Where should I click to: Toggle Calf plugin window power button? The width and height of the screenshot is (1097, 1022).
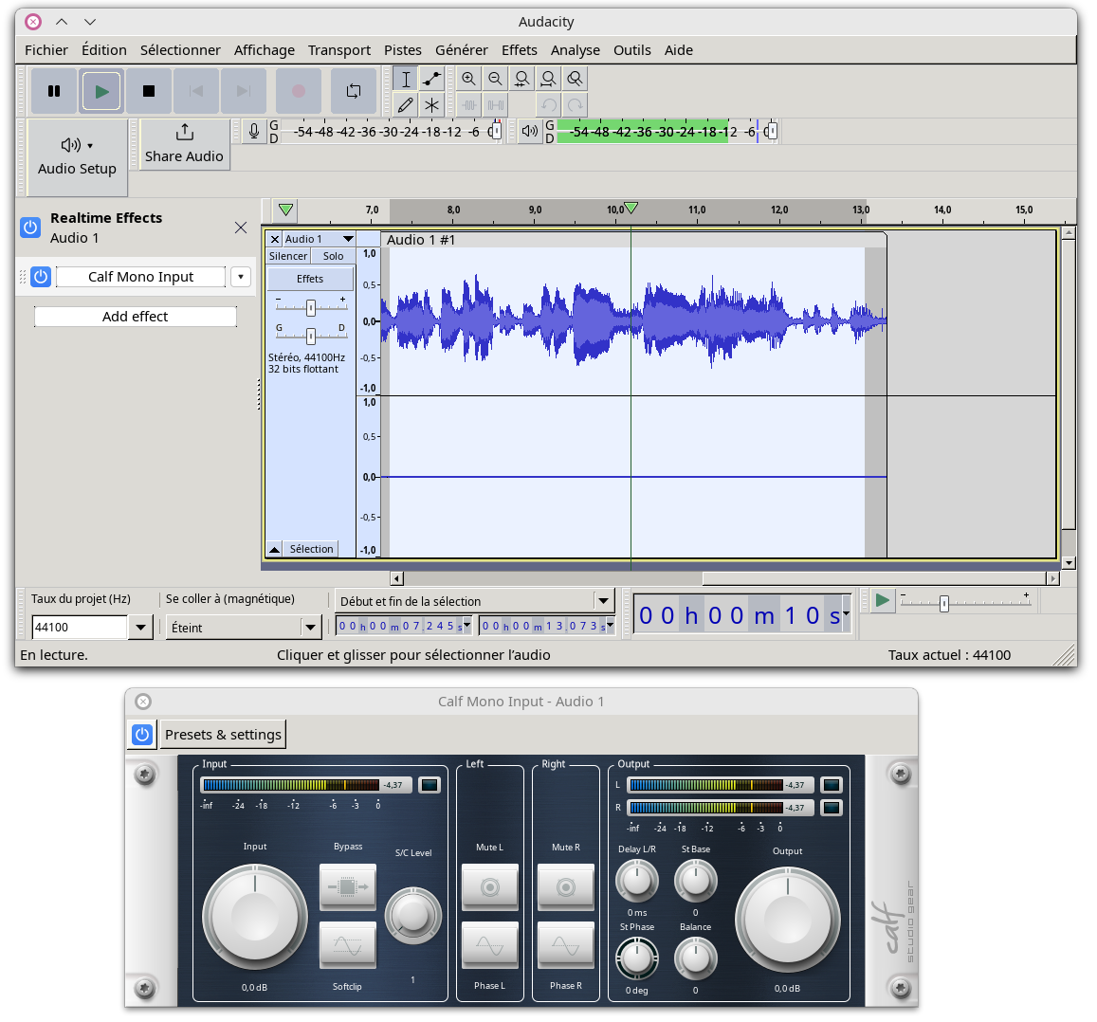click(143, 735)
